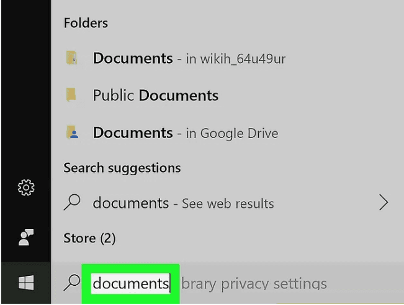Open Documents result labeled wikih_64u49ur

(x=132, y=58)
